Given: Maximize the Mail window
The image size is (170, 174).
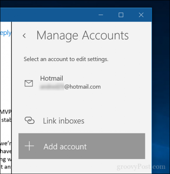Looking at the screenshot, I should click(x=121, y=15).
